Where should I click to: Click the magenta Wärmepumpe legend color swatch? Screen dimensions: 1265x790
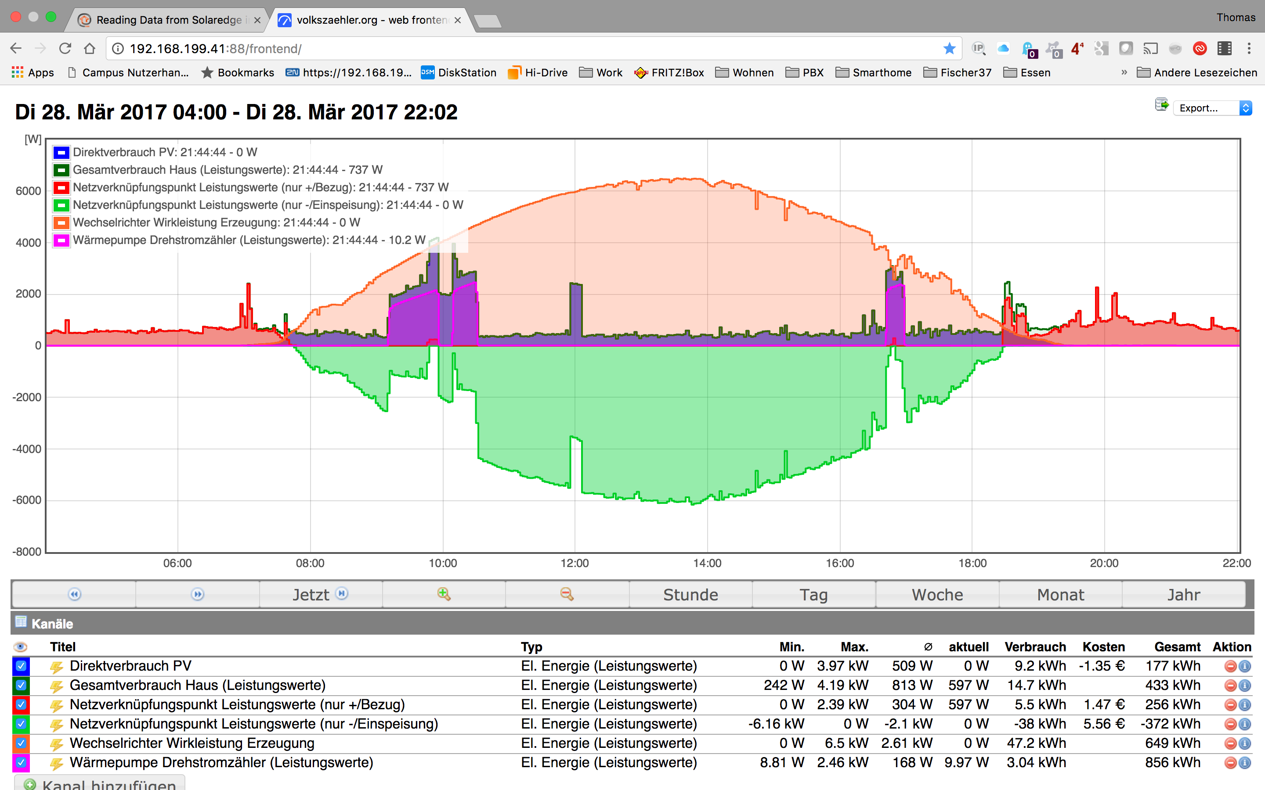(61, 241)
